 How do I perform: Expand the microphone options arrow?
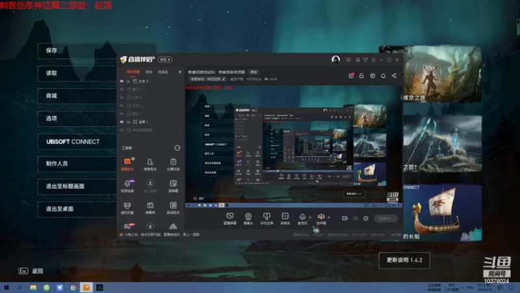point(310,217)
